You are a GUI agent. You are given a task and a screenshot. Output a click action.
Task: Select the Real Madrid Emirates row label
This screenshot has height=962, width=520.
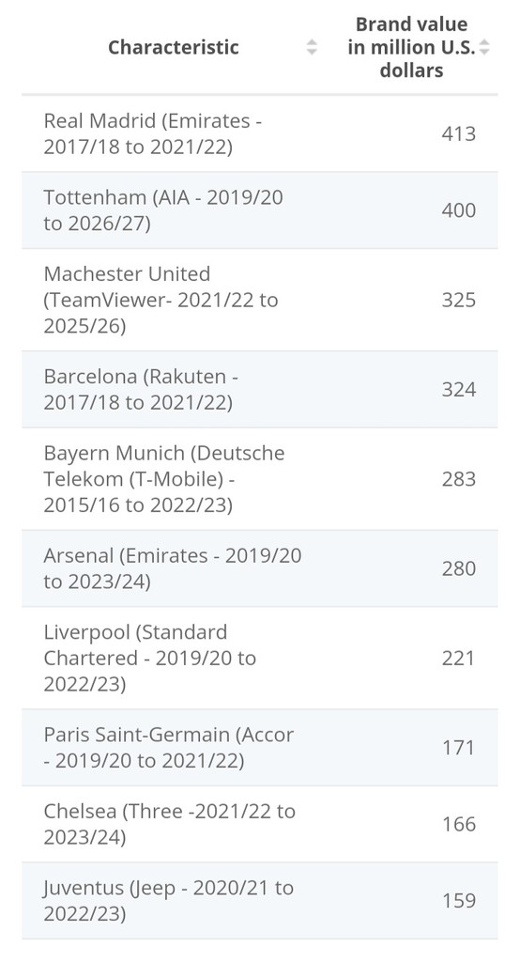pos(153,133)
